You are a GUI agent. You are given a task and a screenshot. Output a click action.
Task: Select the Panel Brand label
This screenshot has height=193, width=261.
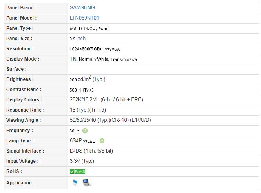(x=22, y=8)
